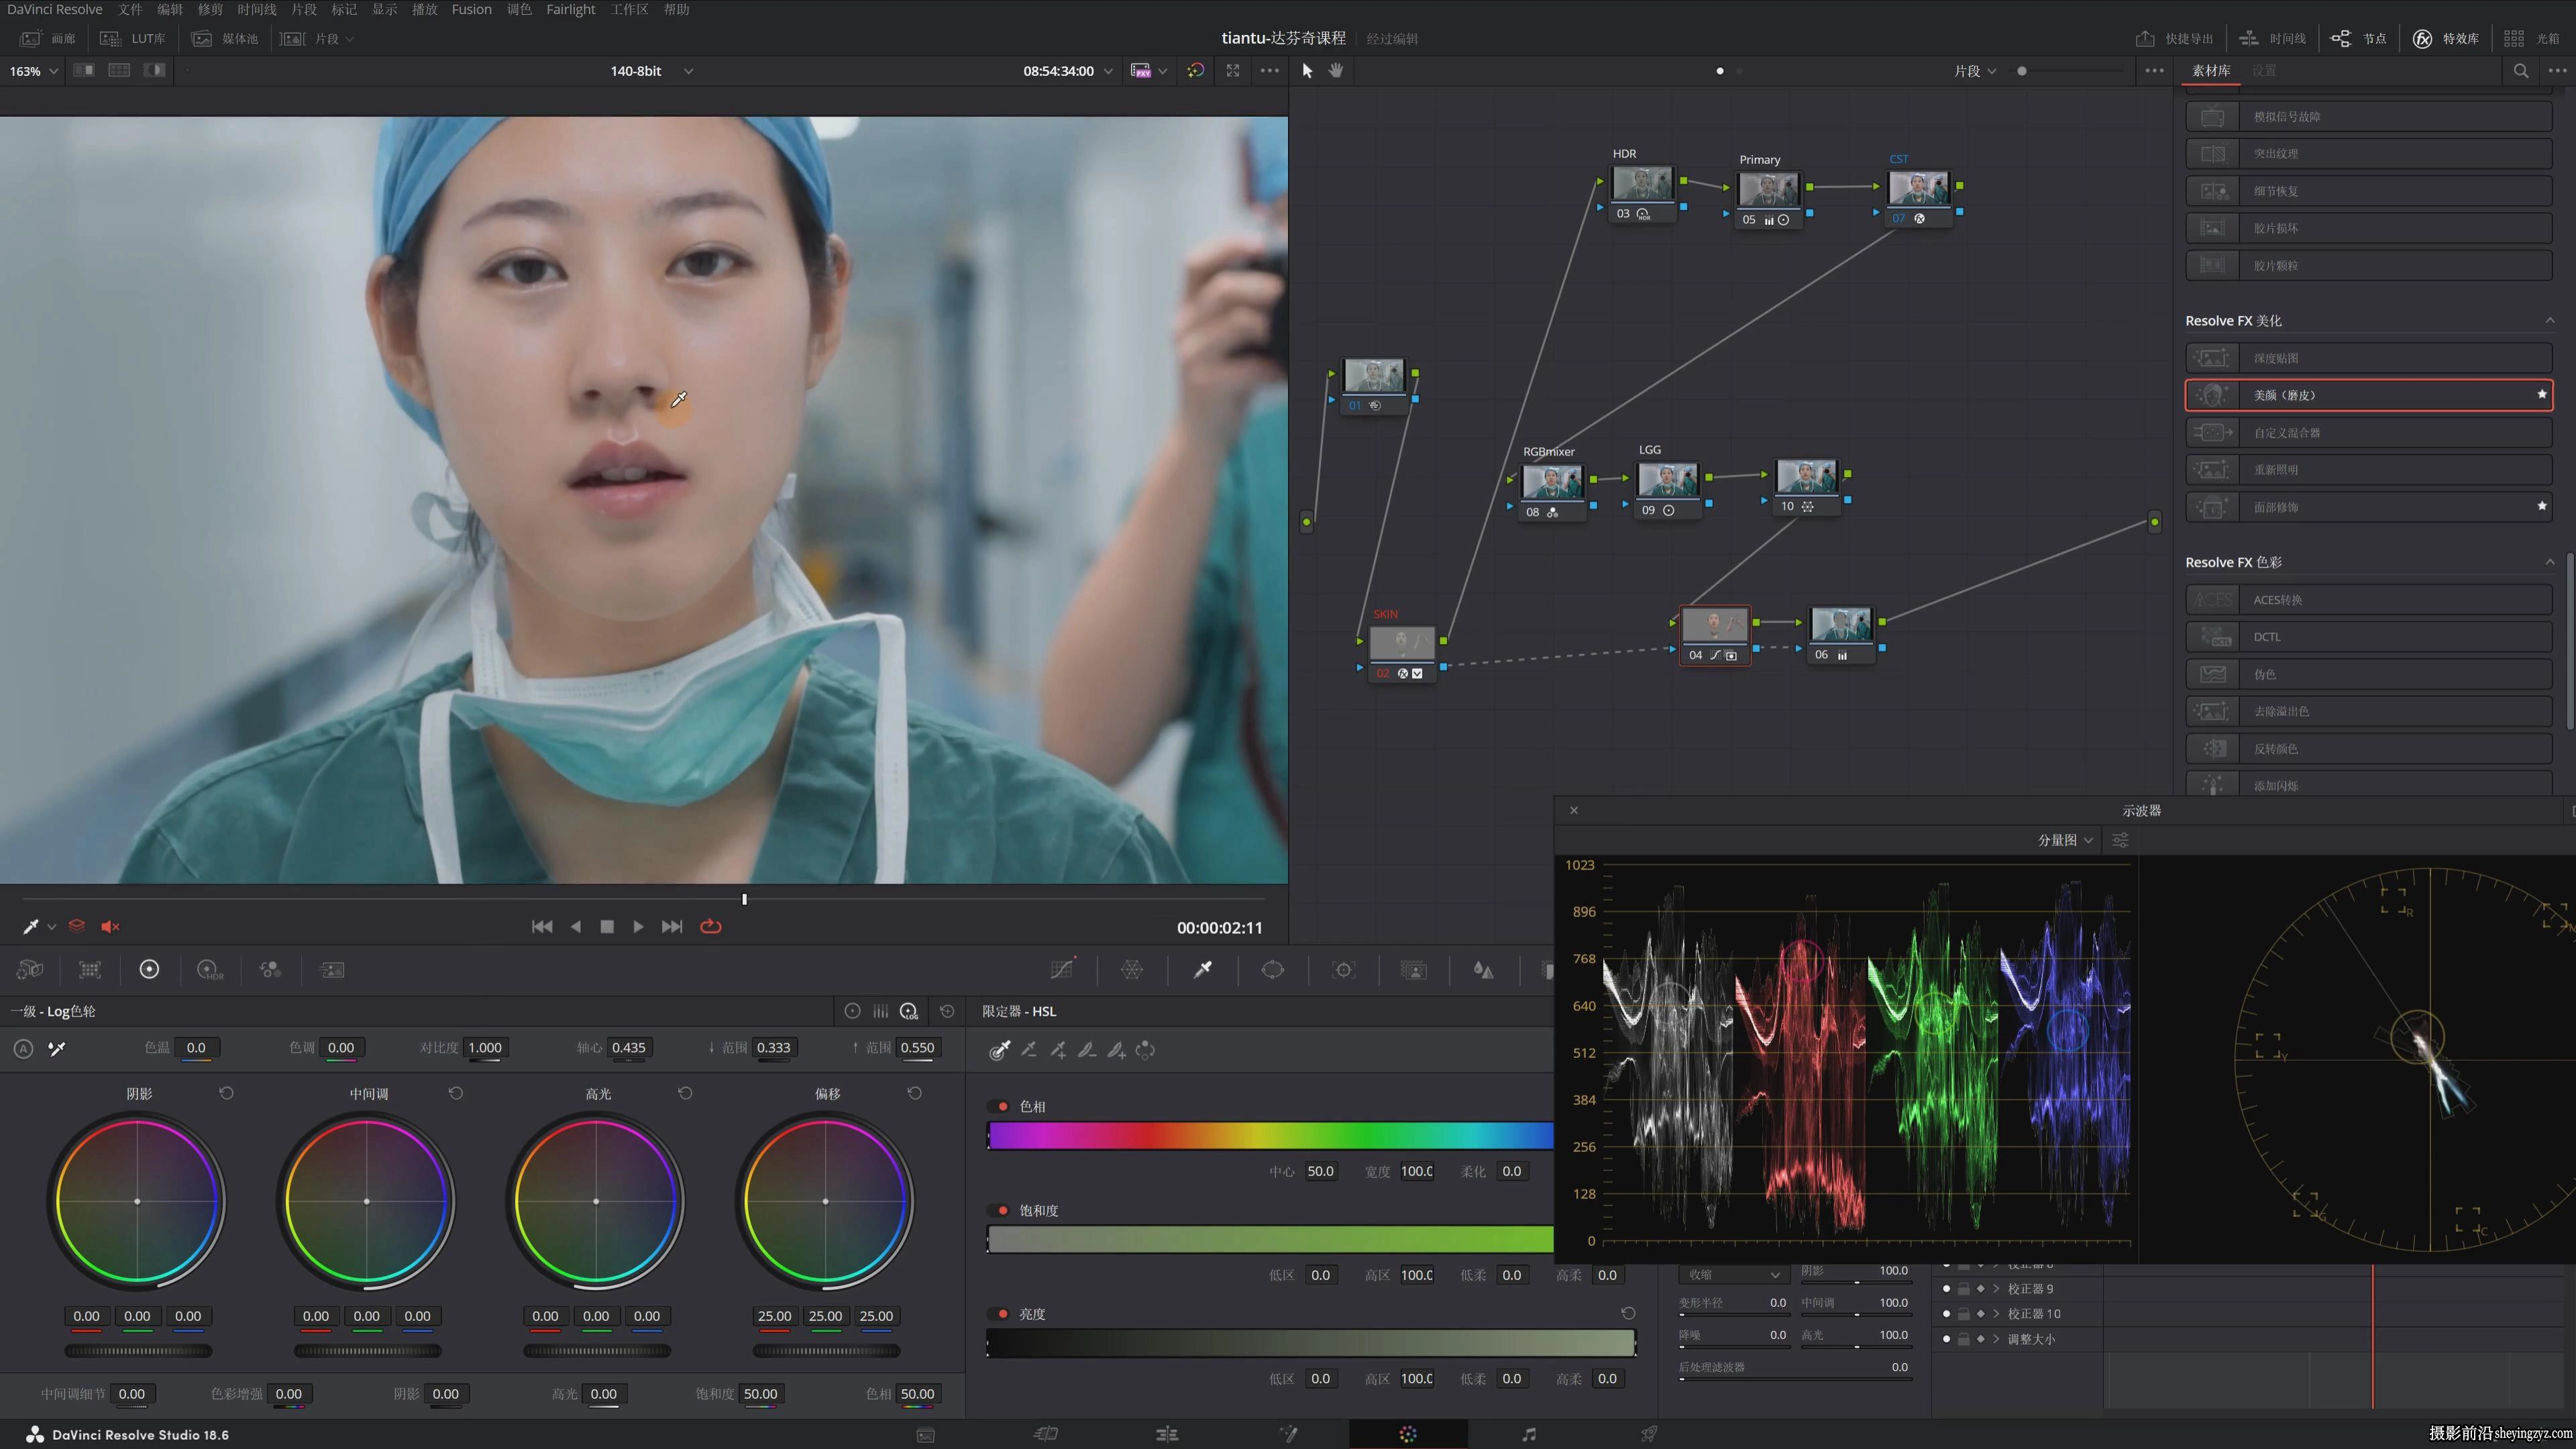Open the 收缩 dropdown
Viewport: 2576px width, 1449px height.
click(1733, 1274)
